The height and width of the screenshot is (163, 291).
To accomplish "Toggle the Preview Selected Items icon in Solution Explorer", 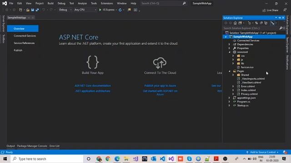I will coord(272,23).
